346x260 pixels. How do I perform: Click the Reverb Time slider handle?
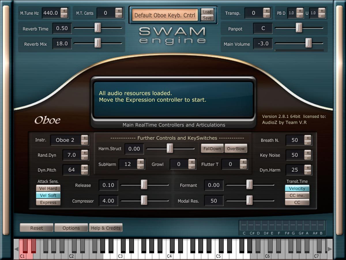[x=98, y=28]
